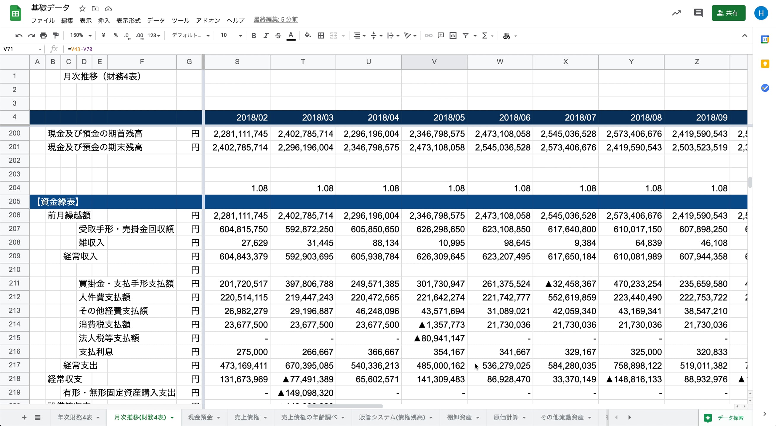The width and height of the screenshot is (776, 426).
Task: Toggle strikethrough formatting
Action: (x=278, y=35)
